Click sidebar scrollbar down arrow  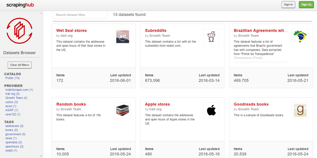click(x=41, y=156)
